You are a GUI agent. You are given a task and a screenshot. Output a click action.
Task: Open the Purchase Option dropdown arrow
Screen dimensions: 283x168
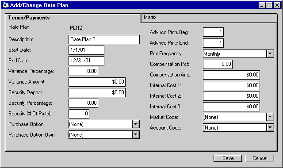point(136,124)
